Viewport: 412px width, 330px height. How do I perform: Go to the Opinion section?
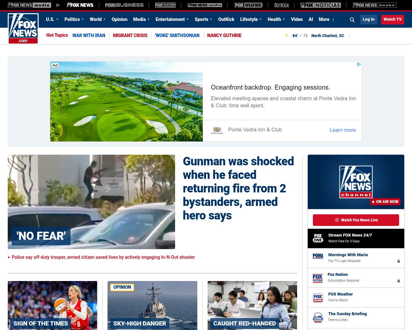[119, 19]
